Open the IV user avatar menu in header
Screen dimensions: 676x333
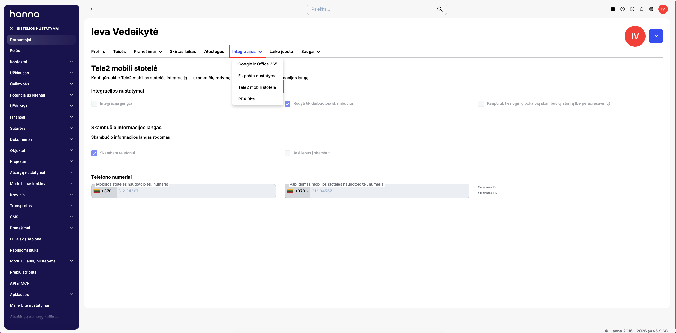click(663, 9)
